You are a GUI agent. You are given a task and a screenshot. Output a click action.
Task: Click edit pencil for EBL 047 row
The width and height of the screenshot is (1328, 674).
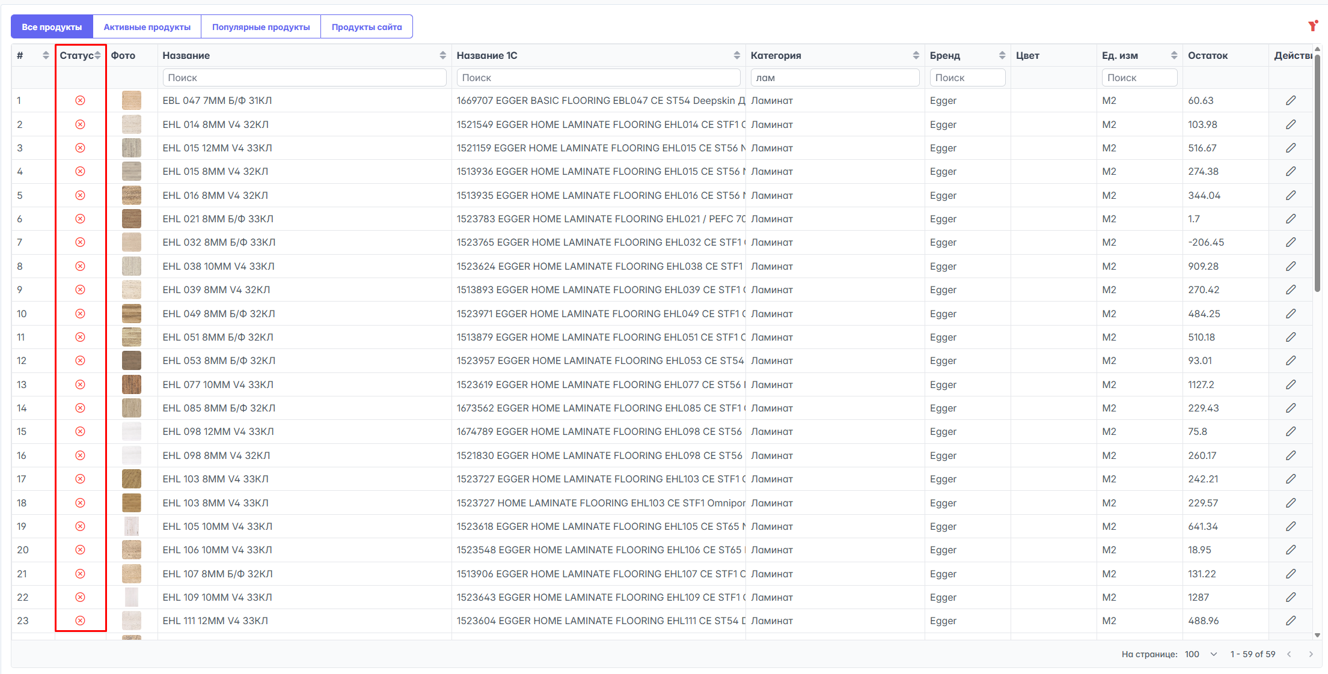click(x=1291, y=100)
